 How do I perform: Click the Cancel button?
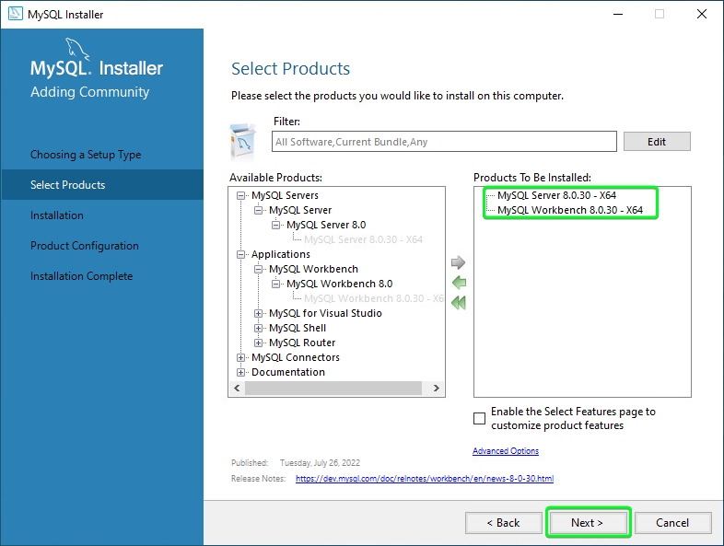pyautogui.click(x=672, y=523)
